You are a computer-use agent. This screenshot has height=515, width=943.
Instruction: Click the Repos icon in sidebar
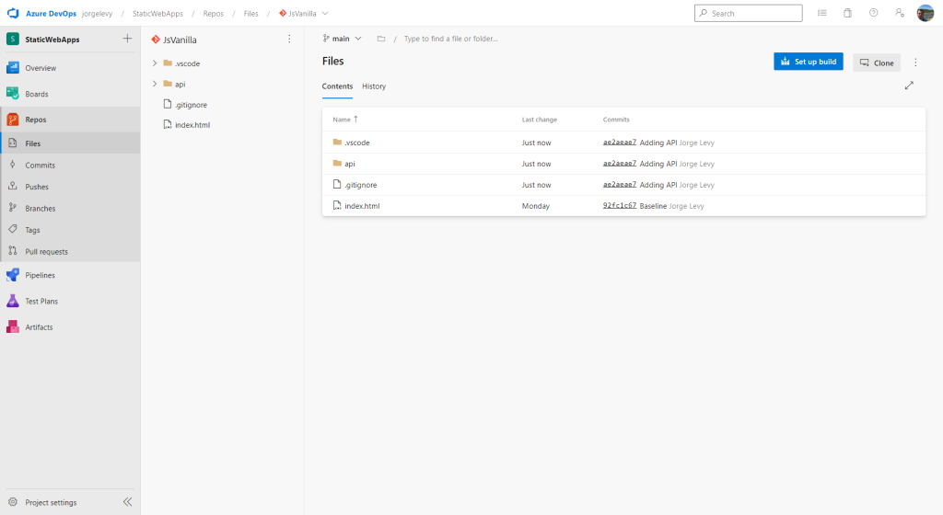click(x=13, y=120)
